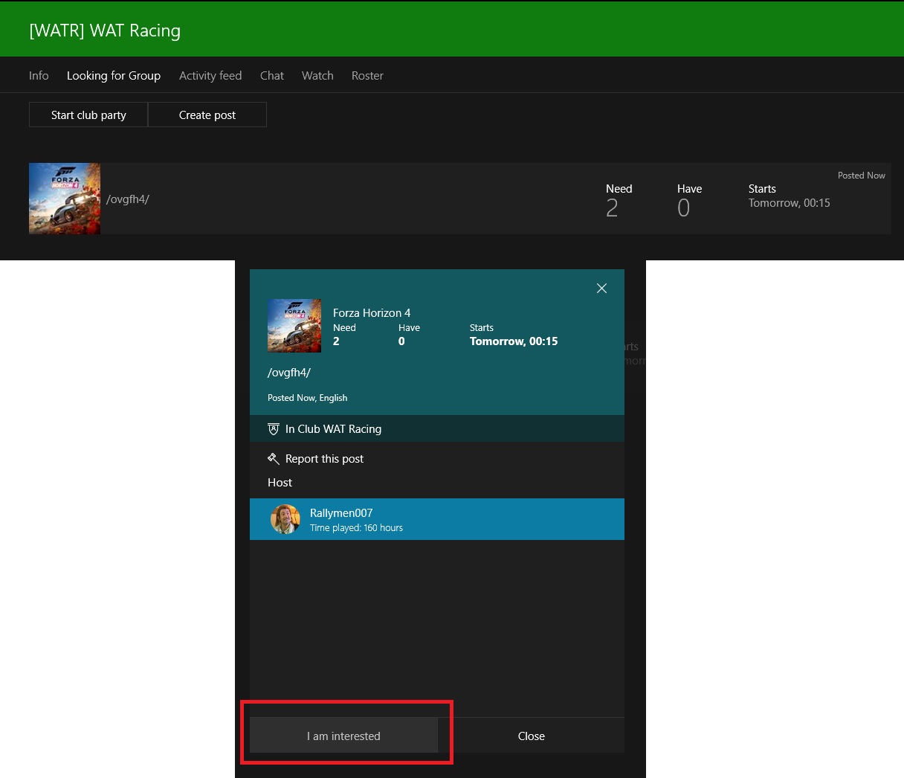Select the Looking for Group tab
904x778 pixels.
pyautogui.click(x=114, y=76)
